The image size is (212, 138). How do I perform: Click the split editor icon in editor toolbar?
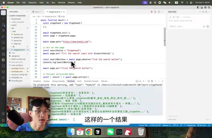(x=159, y=12)
